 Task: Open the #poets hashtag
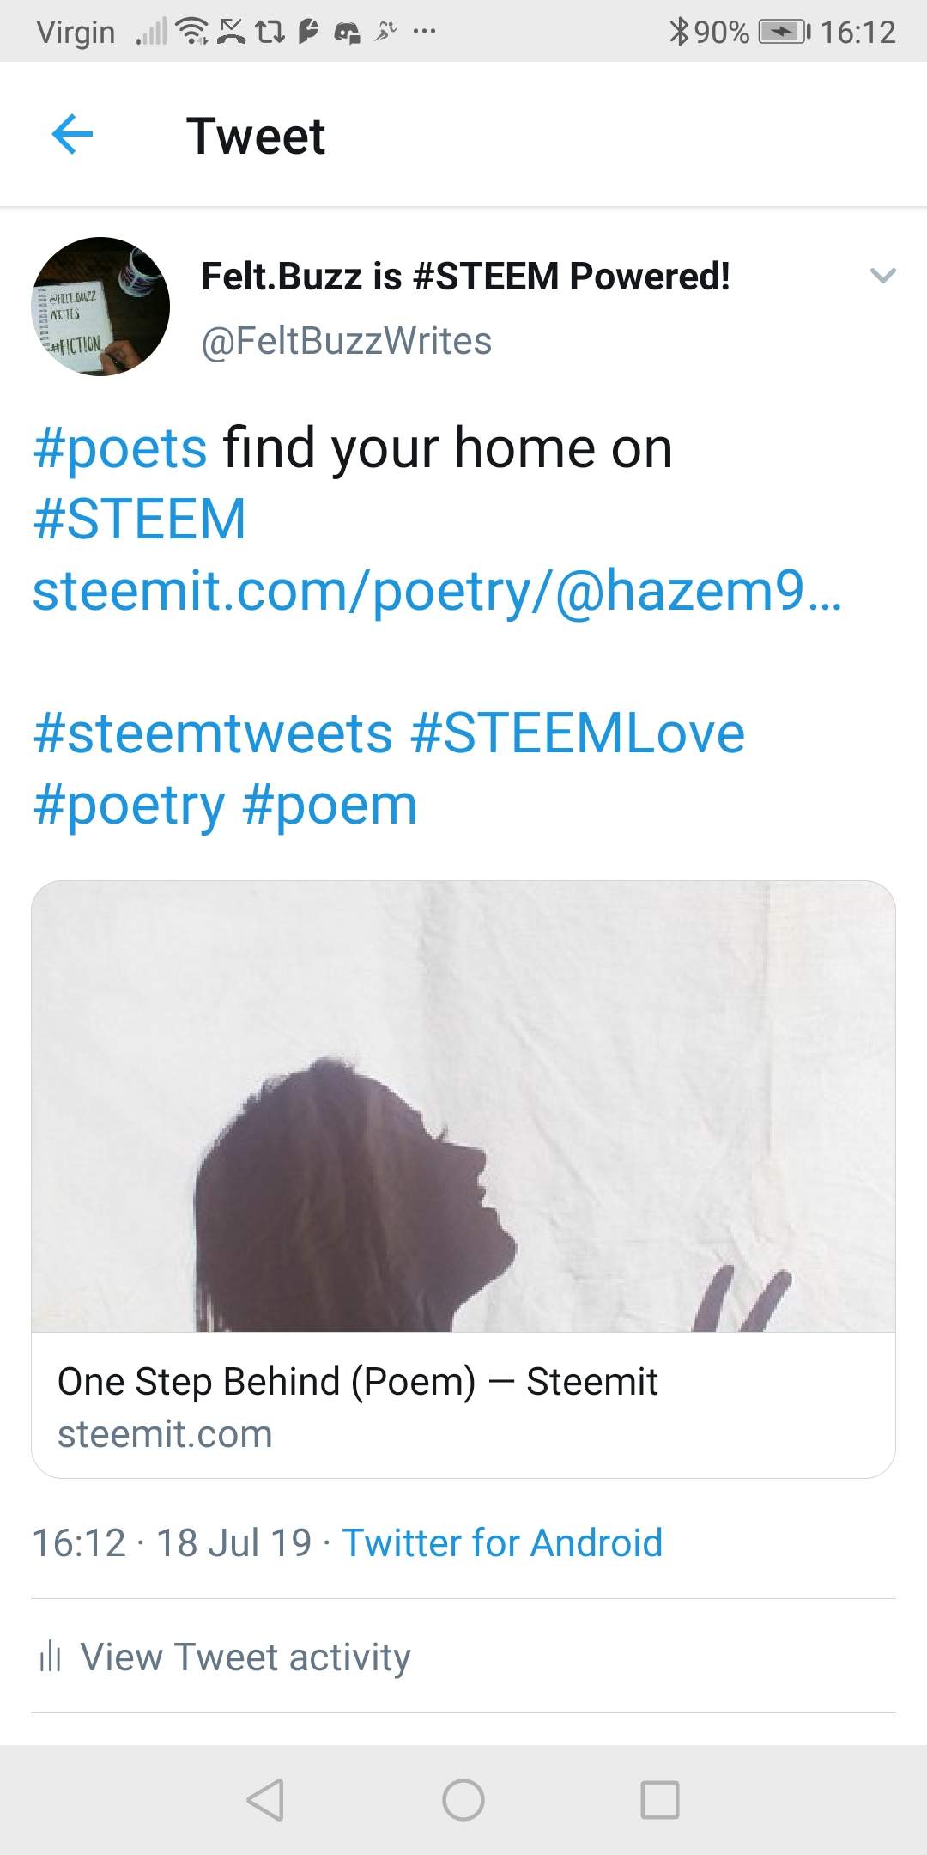pyautogui.click(x=120, y=448)
